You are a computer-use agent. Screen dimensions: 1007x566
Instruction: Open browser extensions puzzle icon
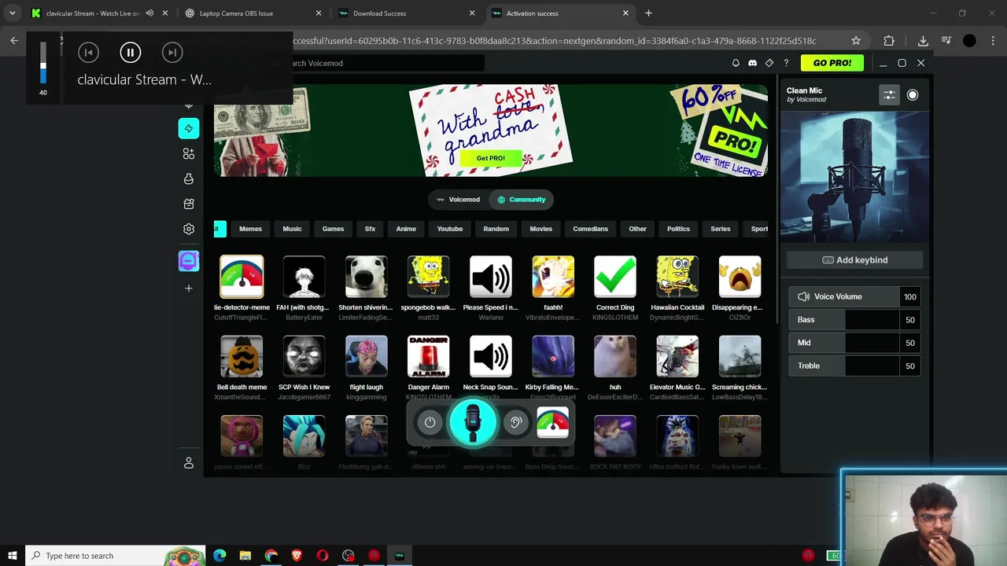click(x=889, y=41)
